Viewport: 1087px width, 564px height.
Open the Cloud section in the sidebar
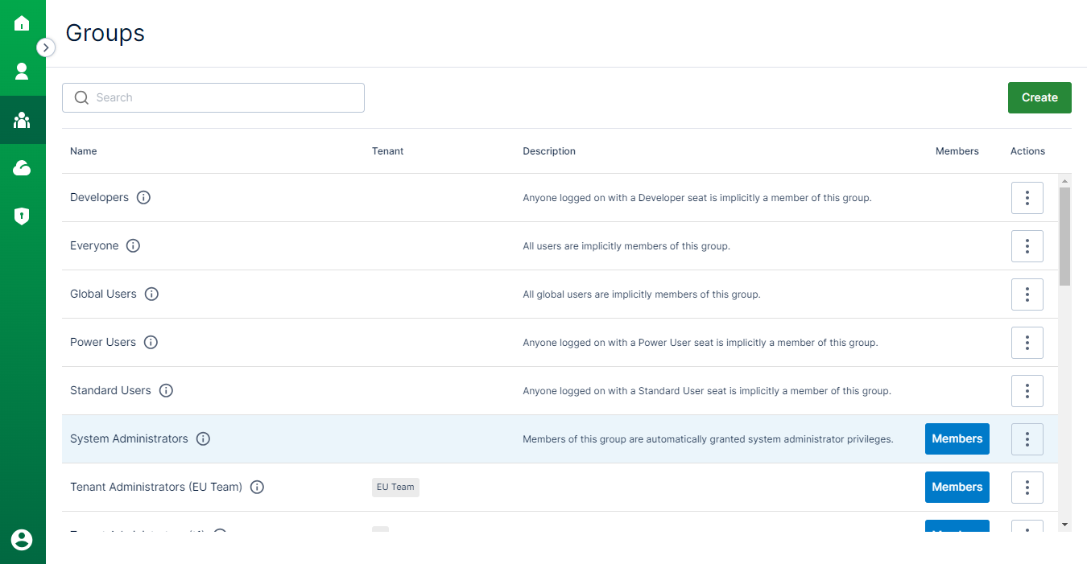pyautogui.click(x=23, y=168)
